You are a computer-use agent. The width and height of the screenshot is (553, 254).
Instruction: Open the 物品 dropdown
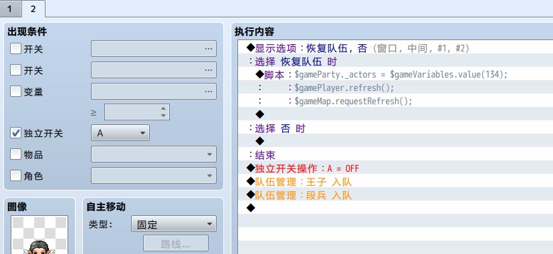point(154,154)
